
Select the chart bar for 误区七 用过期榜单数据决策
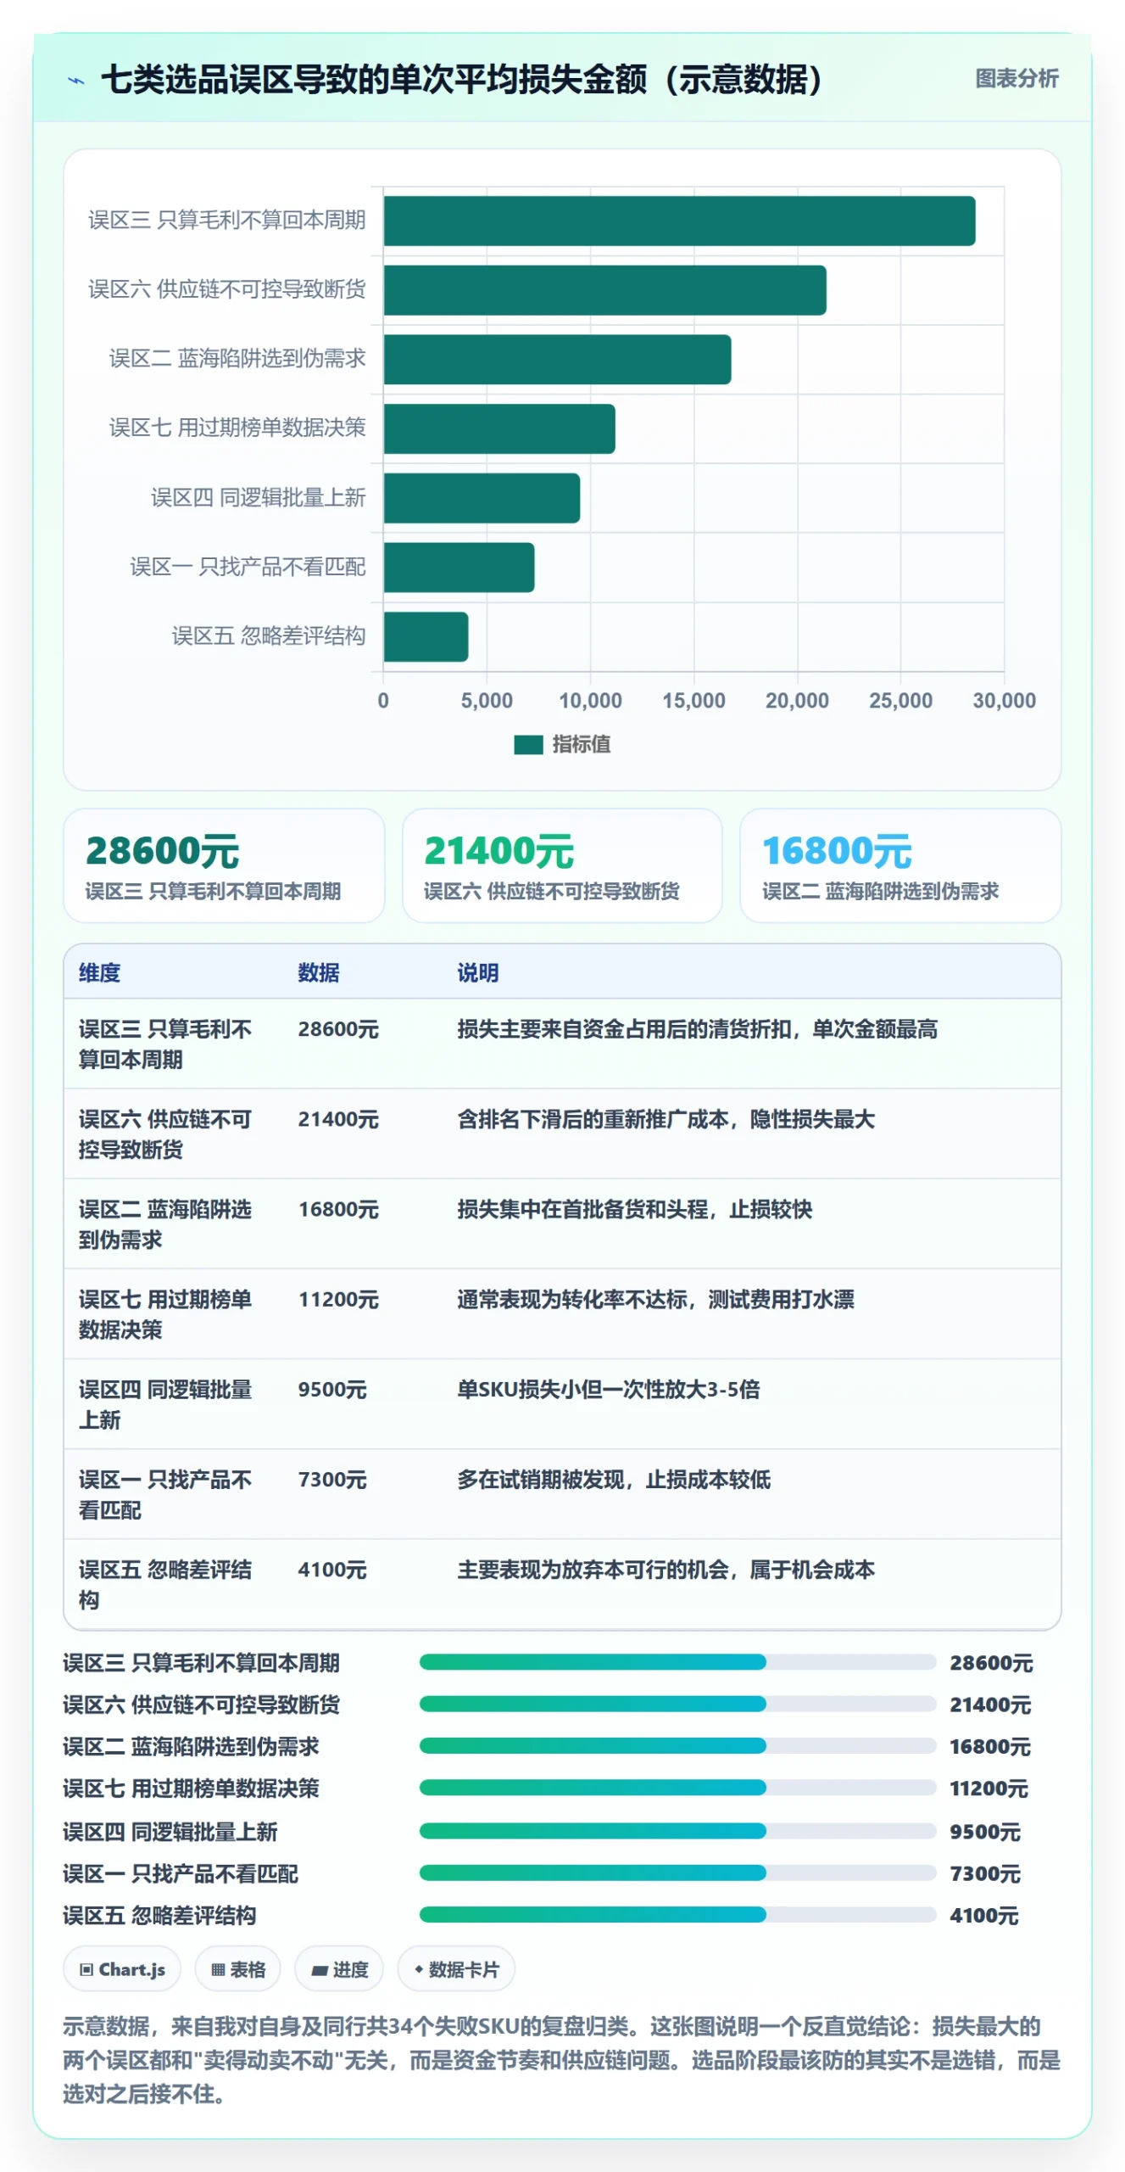pyautogui.click(x=499, y=428)
